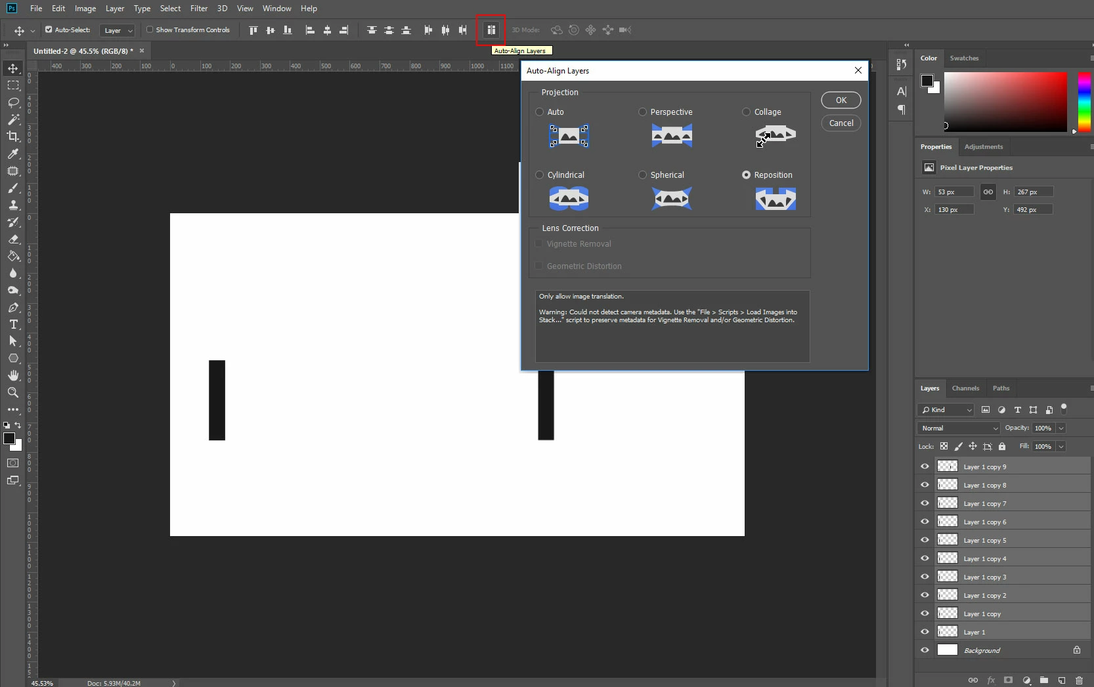Screen dimensions: 1094x687
Task: Click the foreground color swatch in Color panel
Action: [x=927, y=81]
